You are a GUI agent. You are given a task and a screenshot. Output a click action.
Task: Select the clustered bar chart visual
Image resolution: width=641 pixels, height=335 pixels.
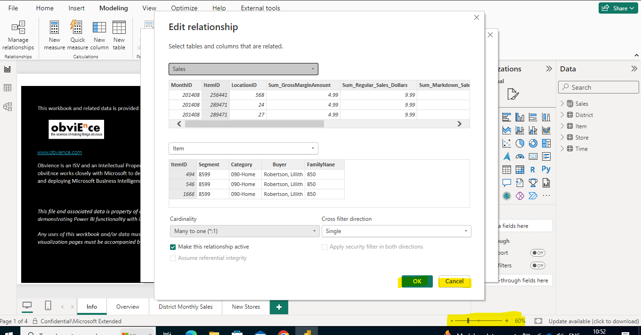[507, 117]
